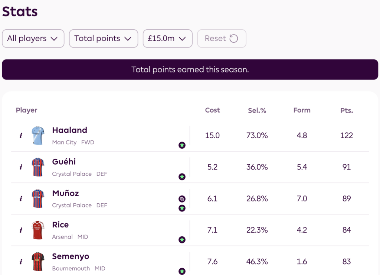Click the green star badge on Rice's row
The width and height of the screenshot is (380, 275).
pos(182,240)
